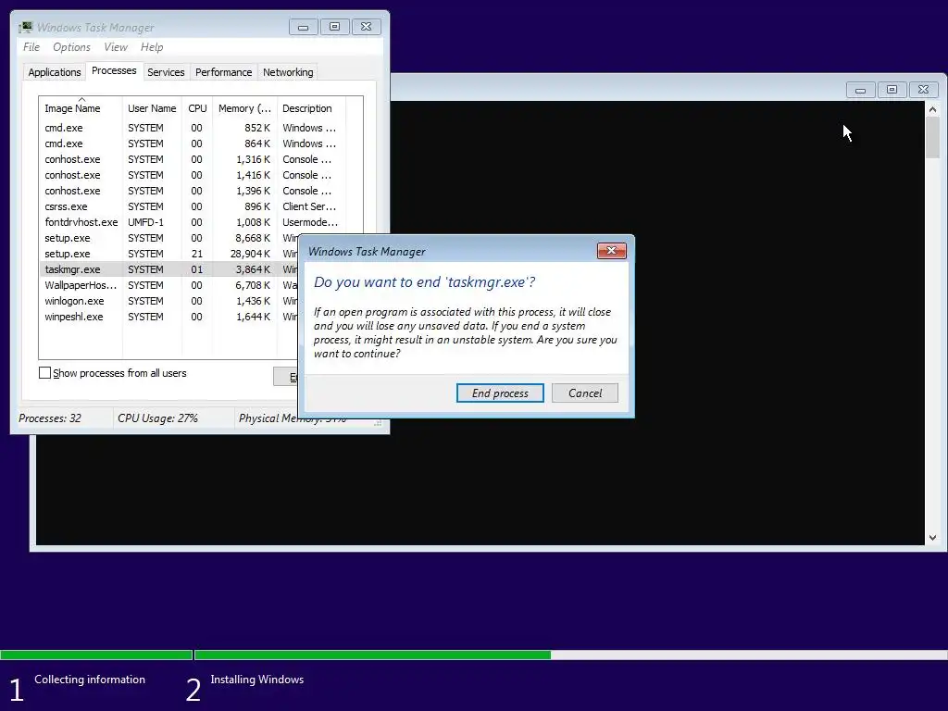Select setup.exe row with 8,668 K
This screenshot has width=948, height=711.
pyautogui.click(x=169, y=238)
